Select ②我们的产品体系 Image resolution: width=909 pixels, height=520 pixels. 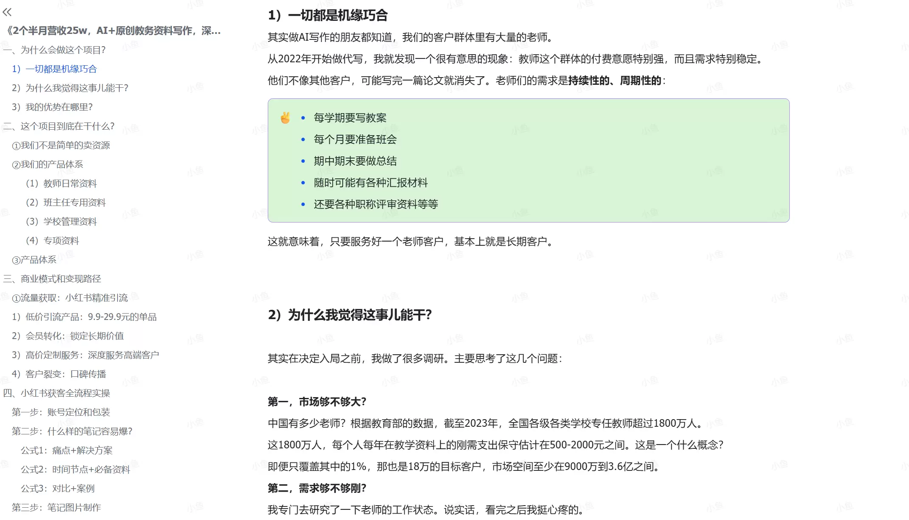(x=49, y=164)
